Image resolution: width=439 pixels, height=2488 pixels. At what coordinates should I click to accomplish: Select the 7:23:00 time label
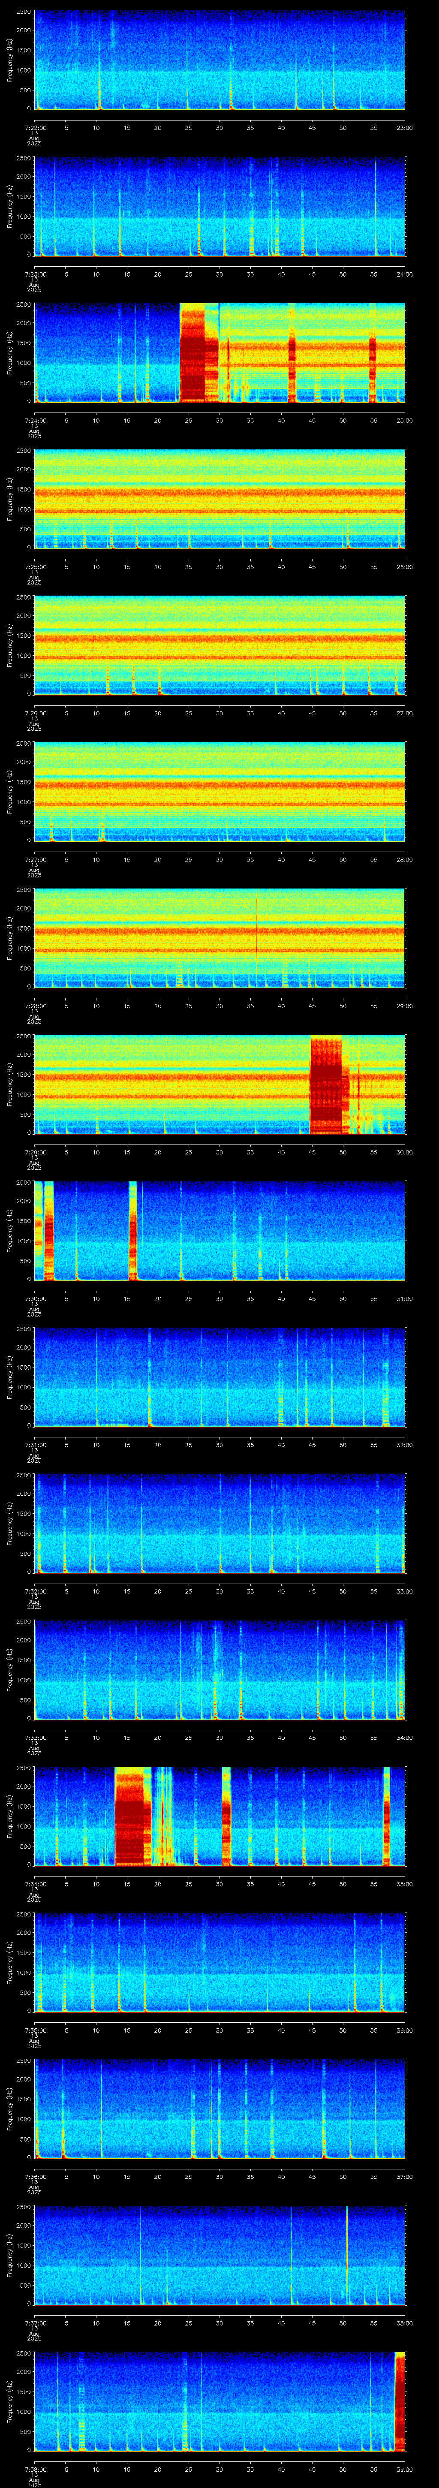pyautogui.click(x=35, y=274)
